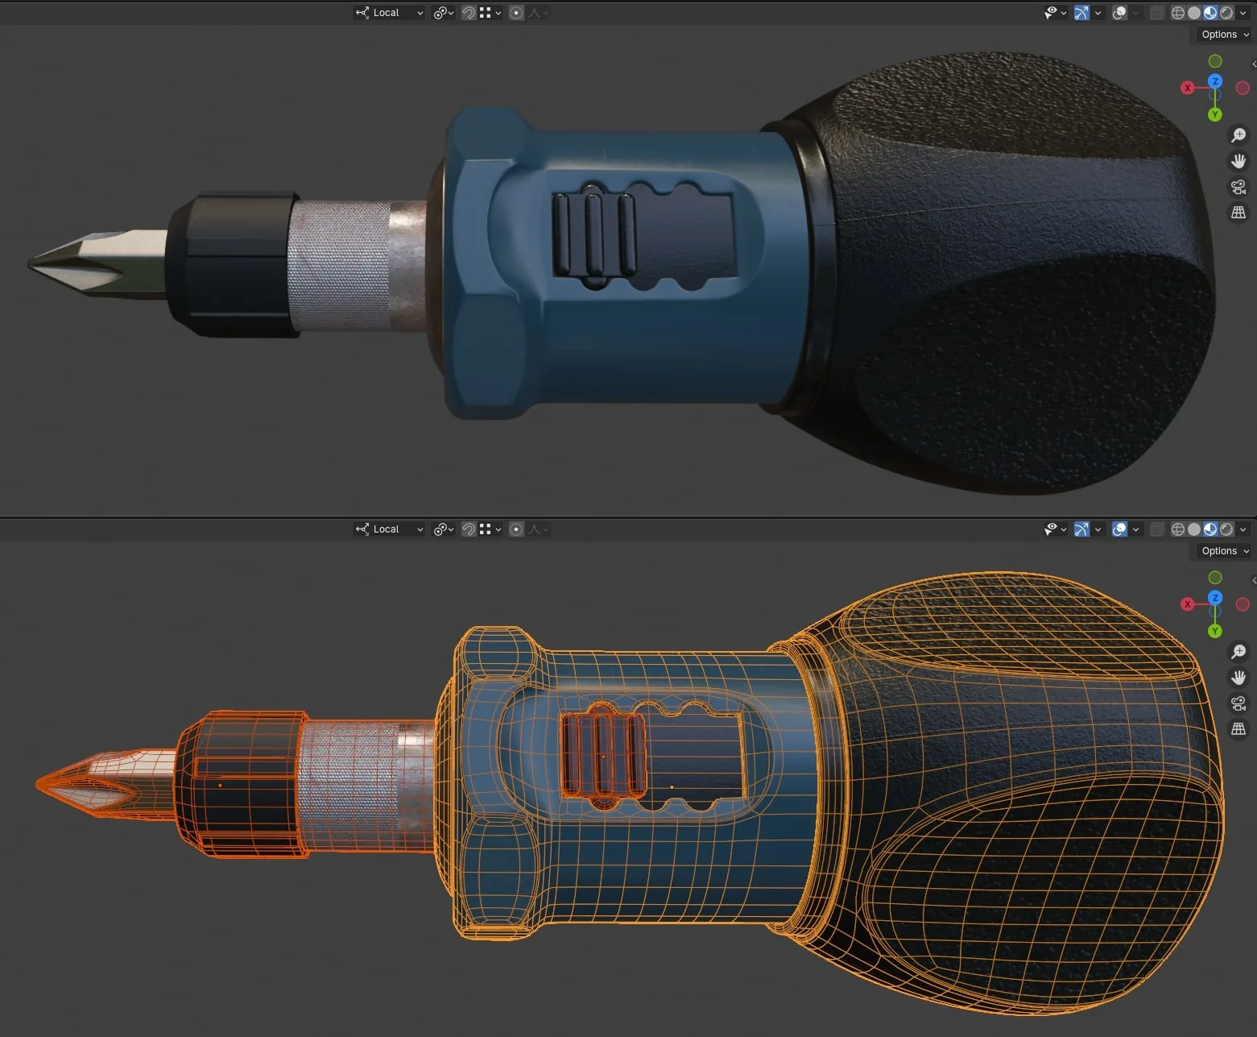Open pivot point dropdown in lower viewport
1257x1037 pixels.
click(x=444, y=529)
